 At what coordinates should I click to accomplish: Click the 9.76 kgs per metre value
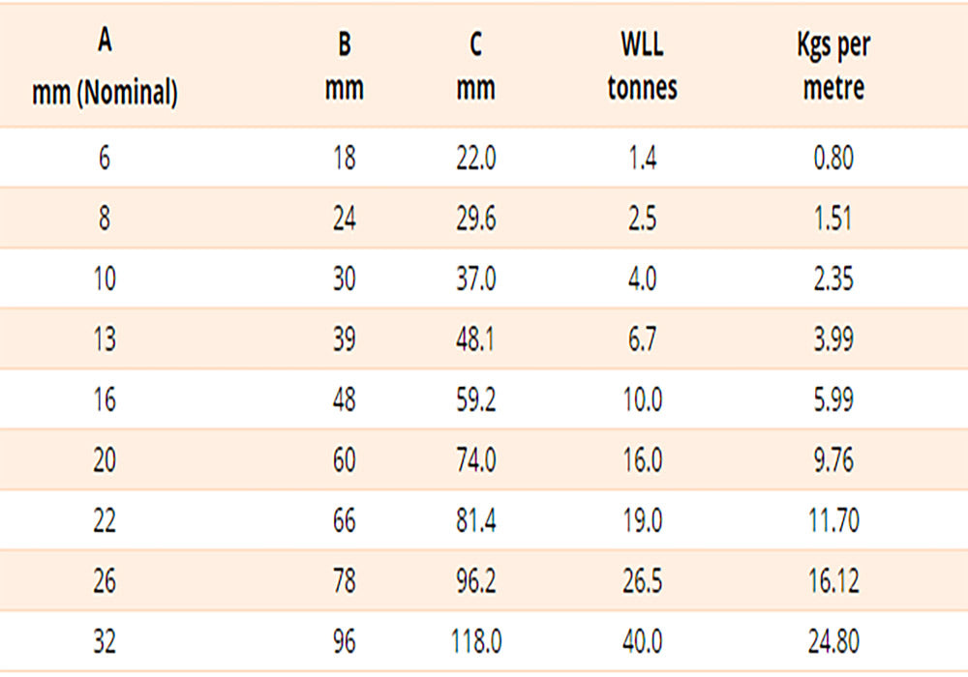[x=833, y=460]
